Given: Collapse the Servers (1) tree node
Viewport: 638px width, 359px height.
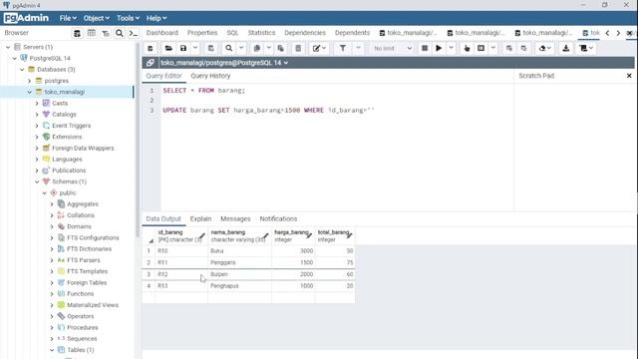Looking at the screenshot, I should (x=8, y=47).
